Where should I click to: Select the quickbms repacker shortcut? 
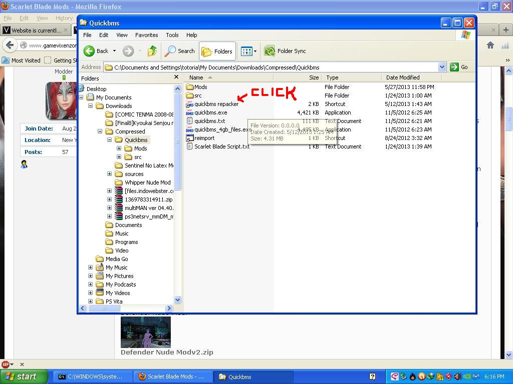(x=216, y=104)
